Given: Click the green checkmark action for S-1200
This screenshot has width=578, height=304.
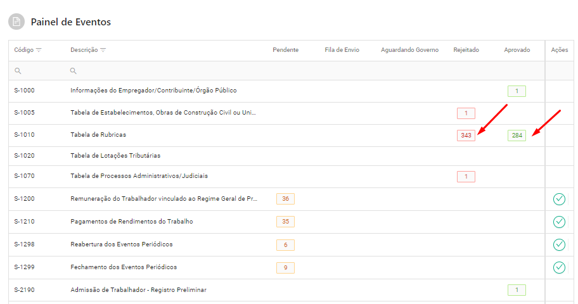Looking at the screenshot, I should 559,199.
